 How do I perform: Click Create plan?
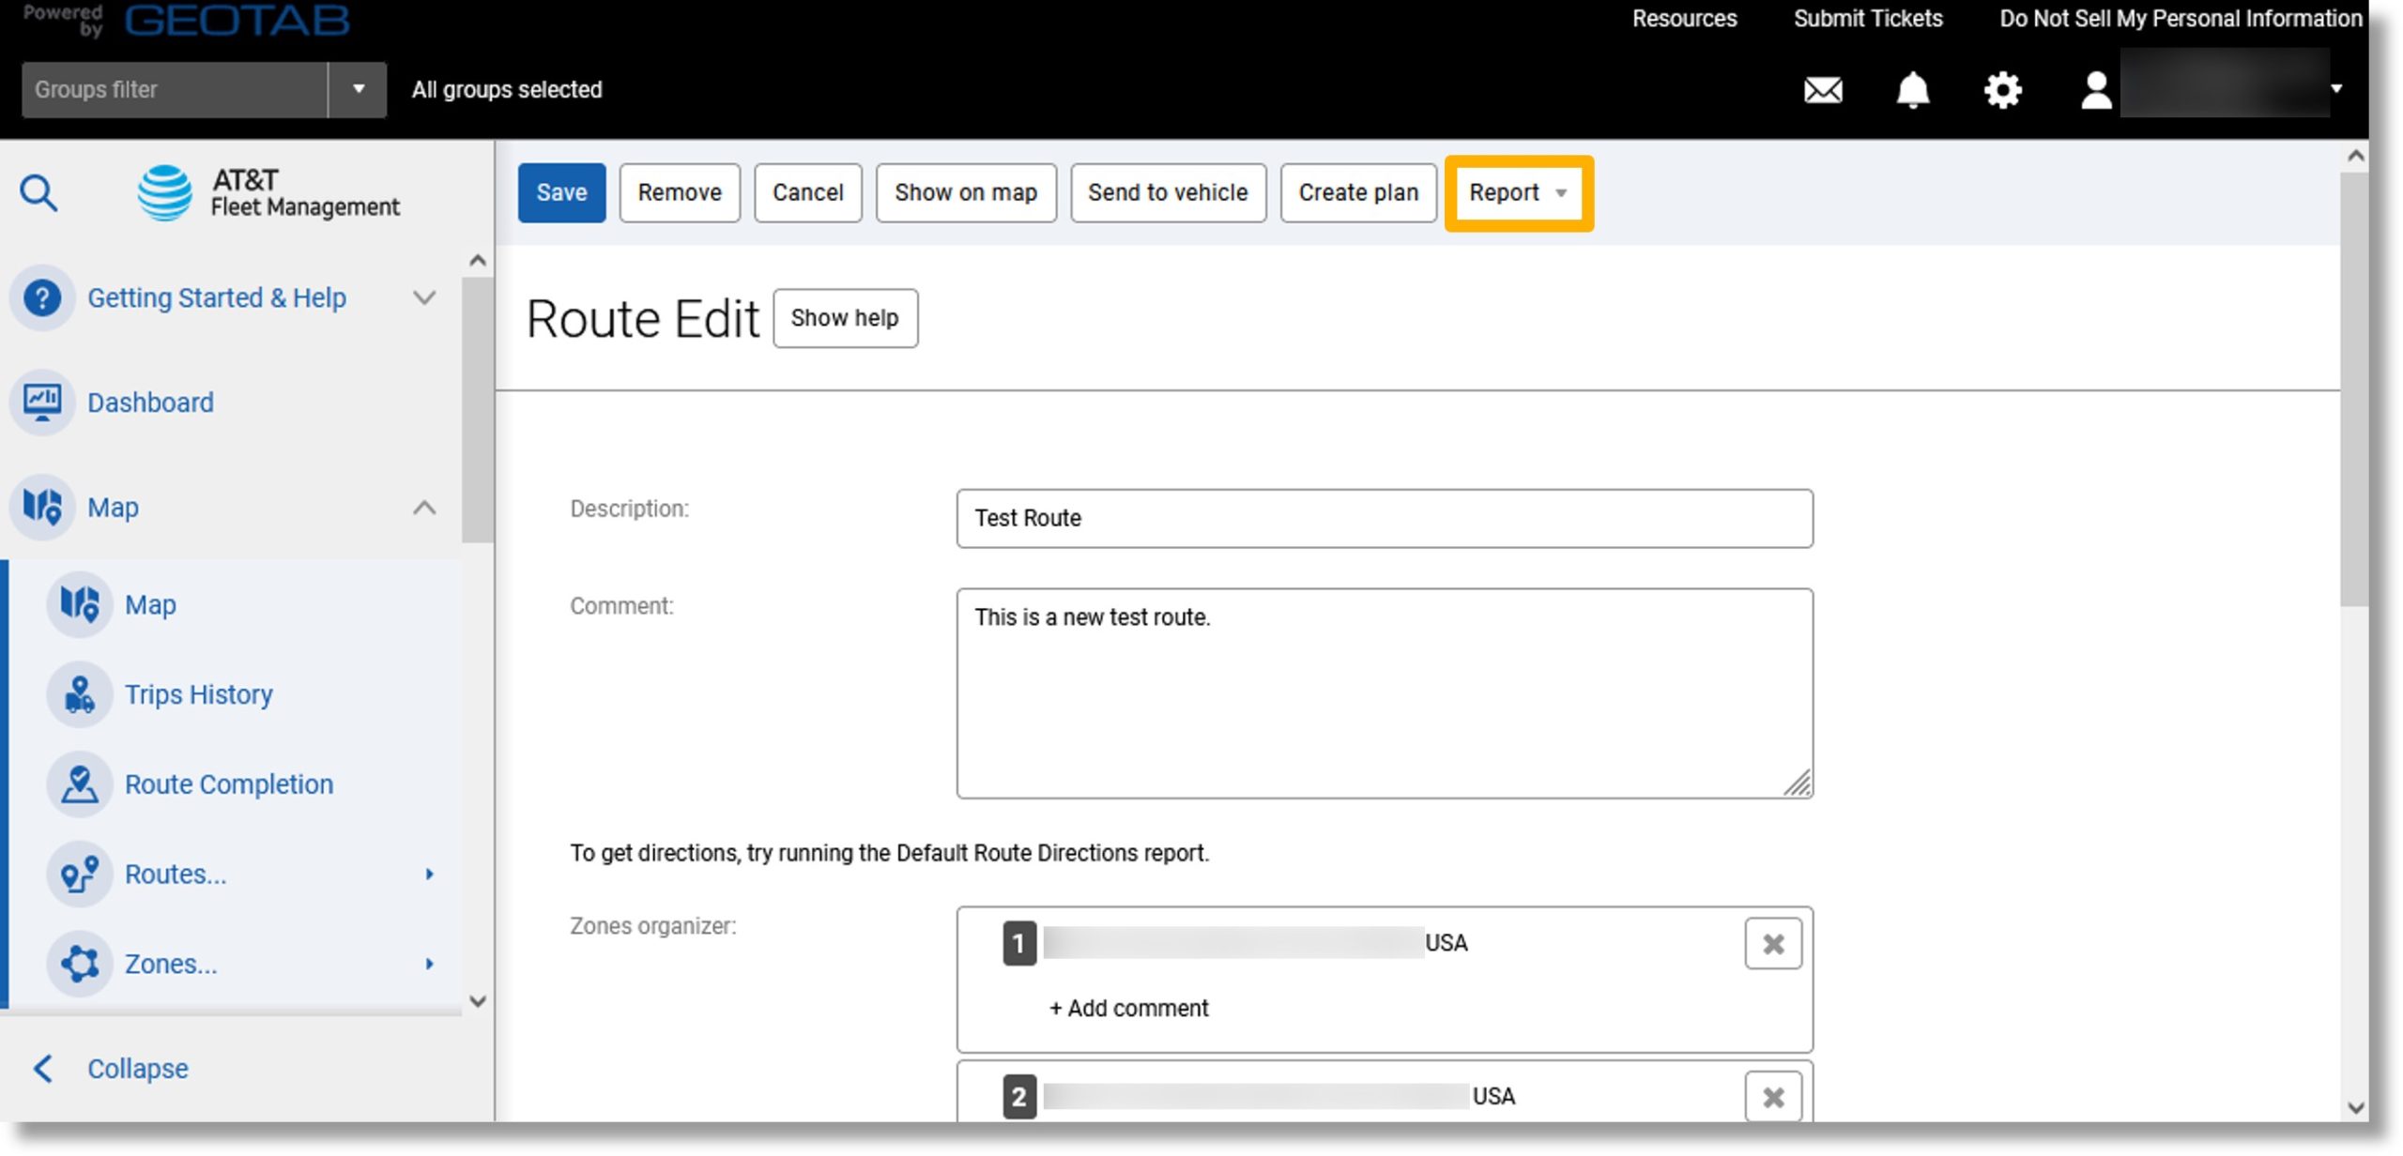(x=1358, y=192)
